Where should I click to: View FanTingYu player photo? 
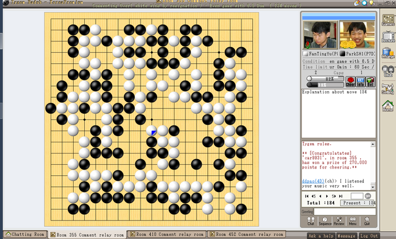pyautogui.click(x=320, y=35)
